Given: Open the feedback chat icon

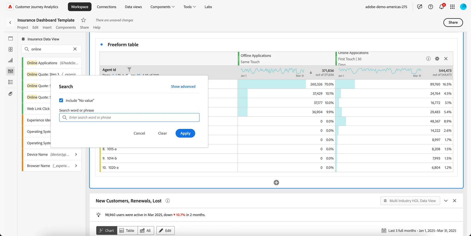Looking at the screenshot, I should 419,7.
